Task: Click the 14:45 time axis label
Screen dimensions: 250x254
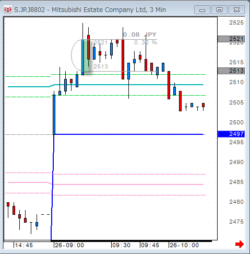Action: tap(23, 245)
